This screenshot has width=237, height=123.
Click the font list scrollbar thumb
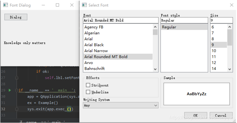[155, 32]
